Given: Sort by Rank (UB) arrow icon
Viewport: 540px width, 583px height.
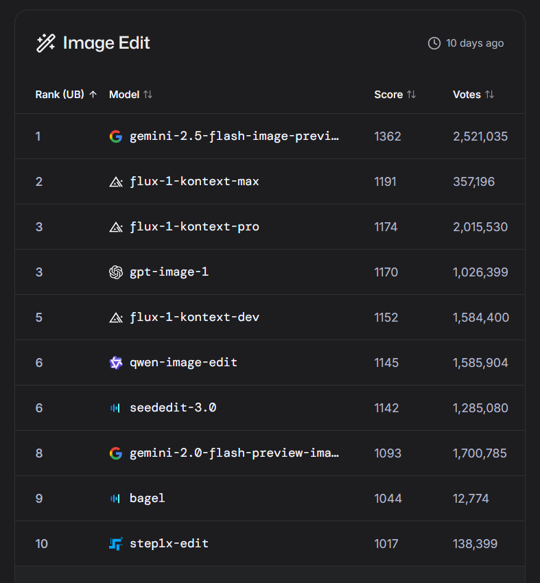Looking at the screenshot, I should tap(93, 95).
